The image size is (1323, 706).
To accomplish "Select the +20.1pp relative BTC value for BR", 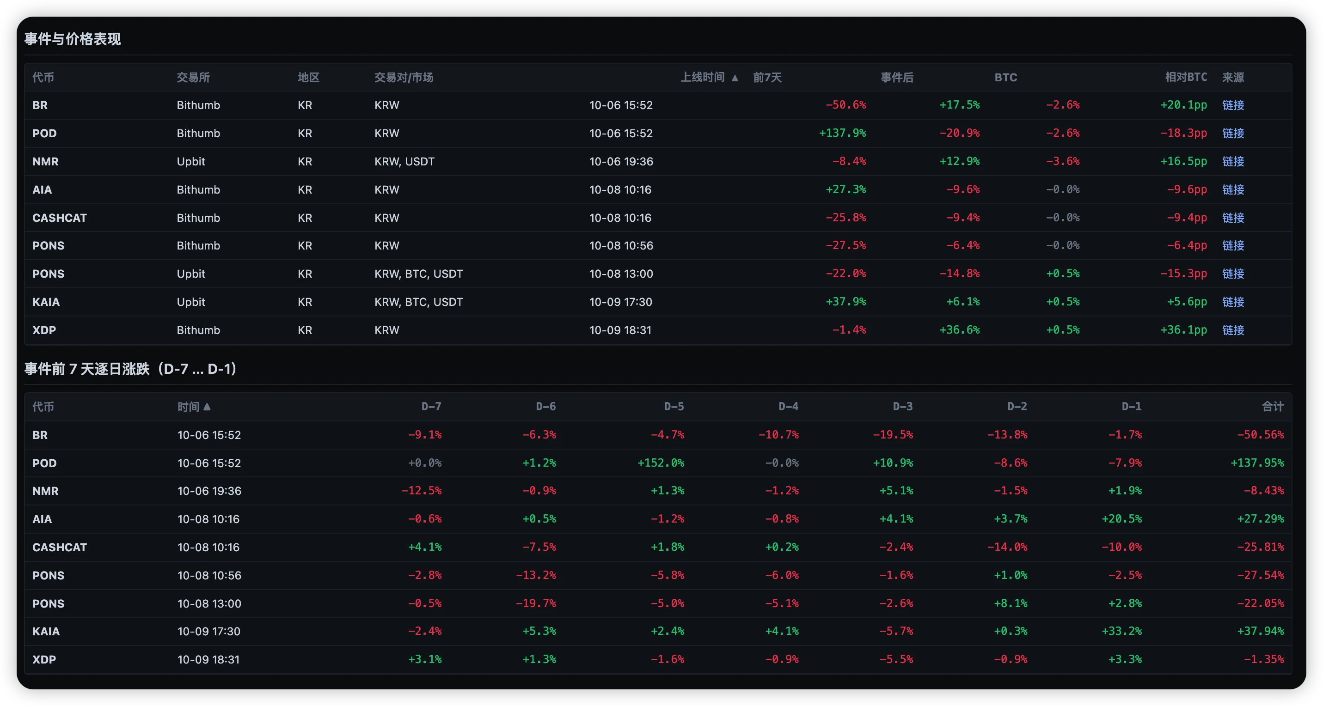I will 1184,105.
